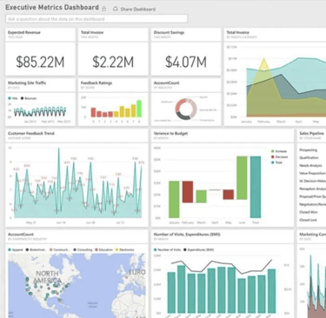Toggle the Bounces legend marker in Site Traffic
Image resolution: width=326 pixels, height=318 pixels.
pyautogui.click(x=22, y=98)
